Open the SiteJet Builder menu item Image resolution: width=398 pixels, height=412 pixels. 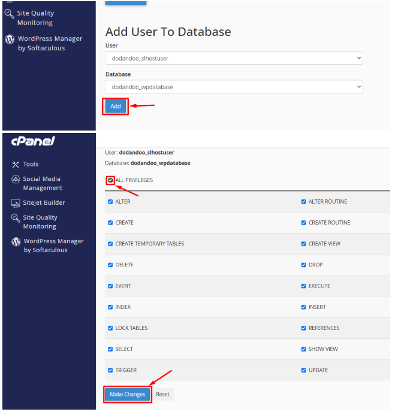tap(44, 203)
